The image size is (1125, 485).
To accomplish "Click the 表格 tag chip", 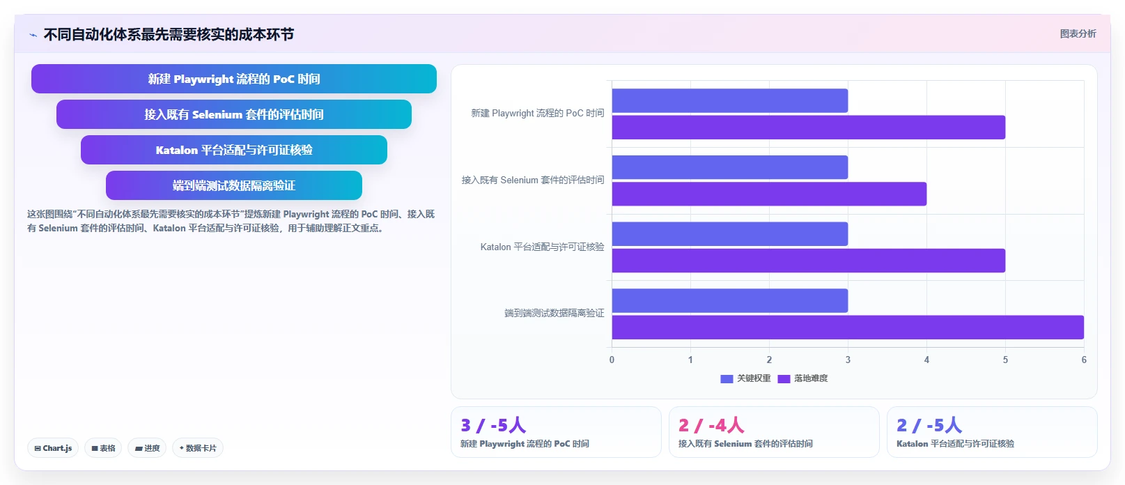I will click(x=103, y=448).
